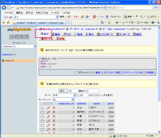
Task: Check the checkbox for row 6
Action: pyautogui.click(x=42, y=130)
